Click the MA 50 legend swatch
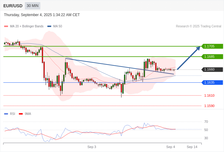The height and width of the screenshot is (152, 224). (49, 26)
